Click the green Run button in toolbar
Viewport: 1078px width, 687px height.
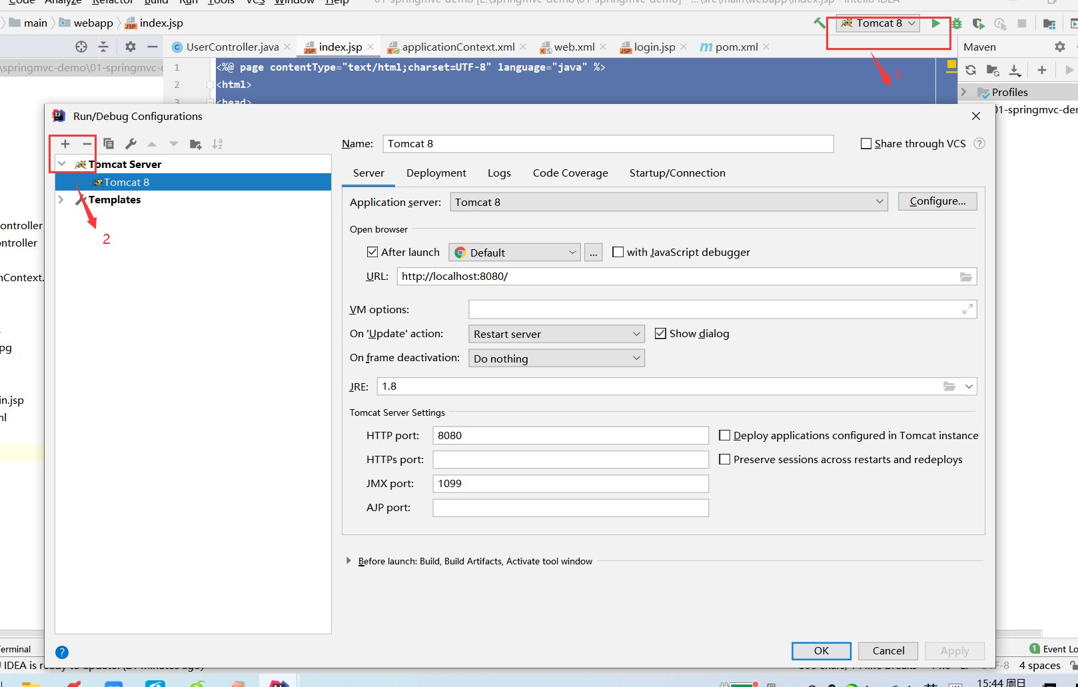936,23
